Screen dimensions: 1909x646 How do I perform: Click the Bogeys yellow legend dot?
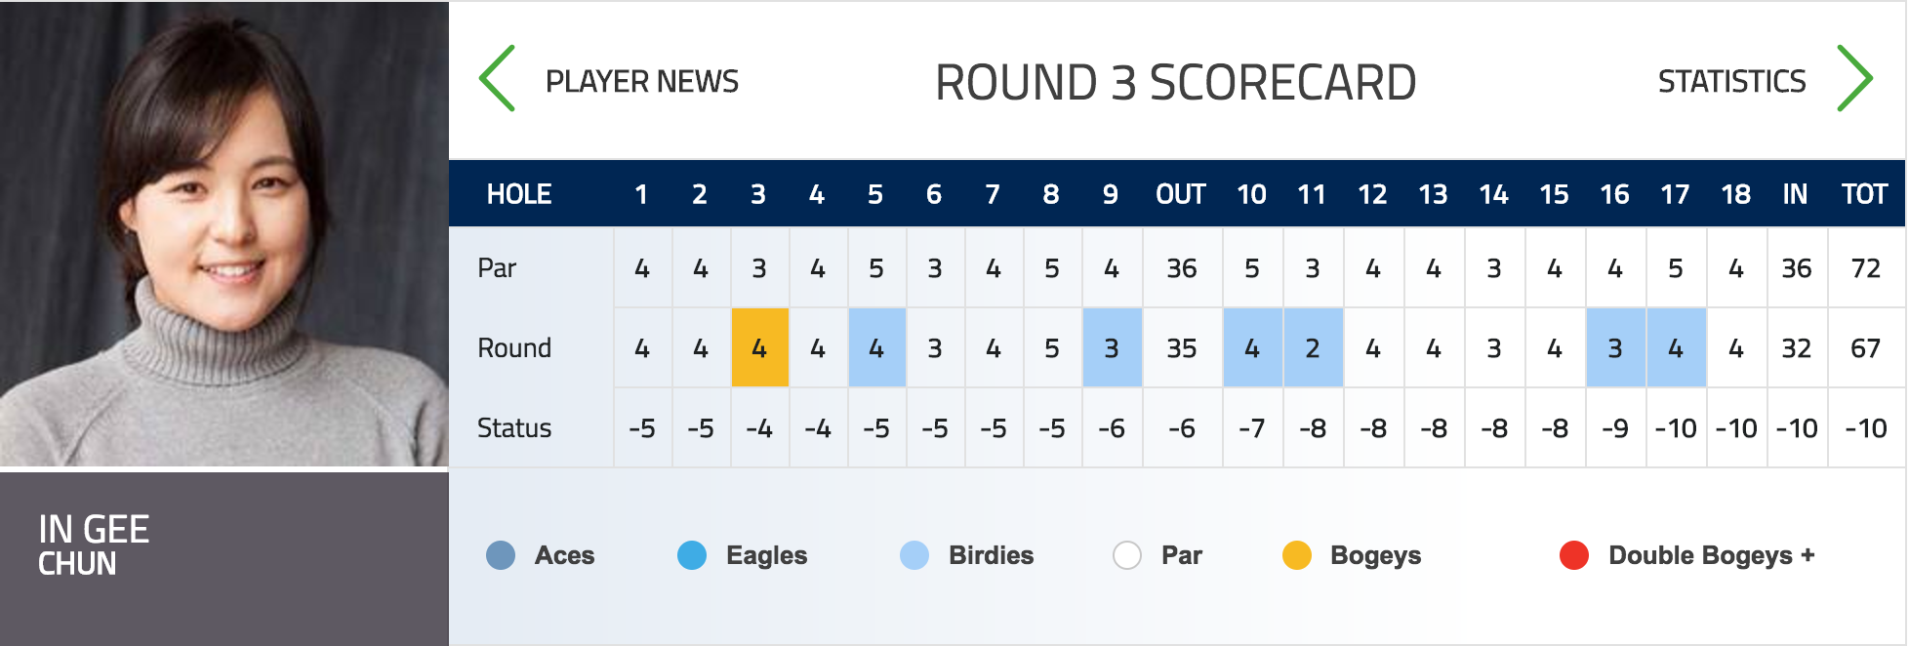pos(1297,555)
